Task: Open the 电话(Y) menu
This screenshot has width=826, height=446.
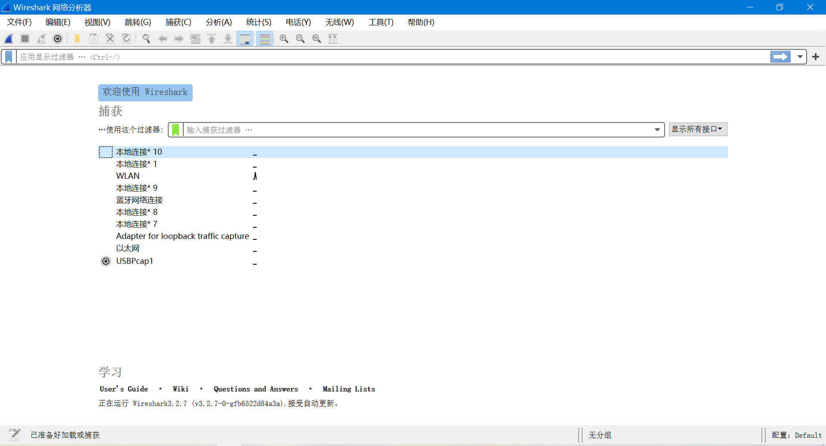Action: click(x=299, y=22)
